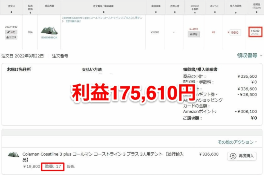Sort by 商品価格 column arrows
264x175 pixels.
pyautogui.click(x=156, y=12)
